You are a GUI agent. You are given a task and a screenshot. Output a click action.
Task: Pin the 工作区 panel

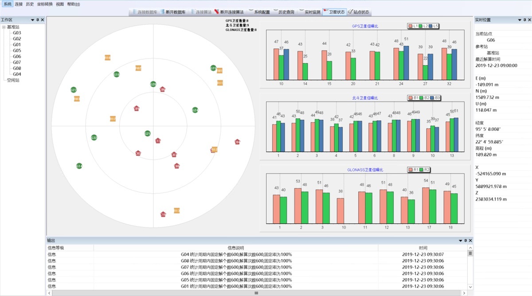point(37,20)
